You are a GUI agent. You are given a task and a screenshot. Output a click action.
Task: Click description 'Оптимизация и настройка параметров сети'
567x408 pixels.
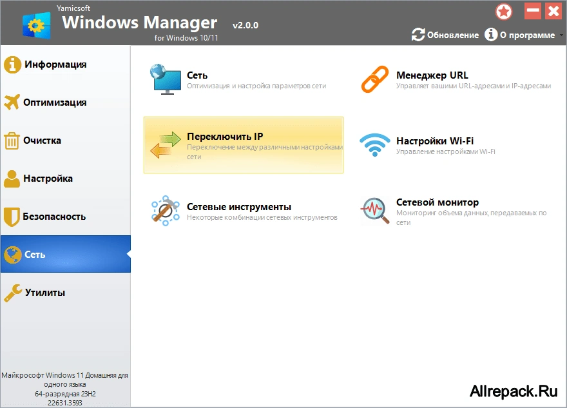coord(256,86)
